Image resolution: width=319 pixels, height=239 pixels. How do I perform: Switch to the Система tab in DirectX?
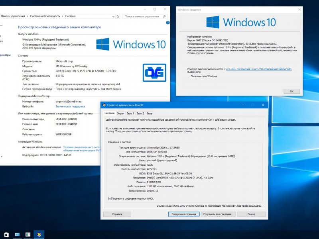tap(109, 113)
